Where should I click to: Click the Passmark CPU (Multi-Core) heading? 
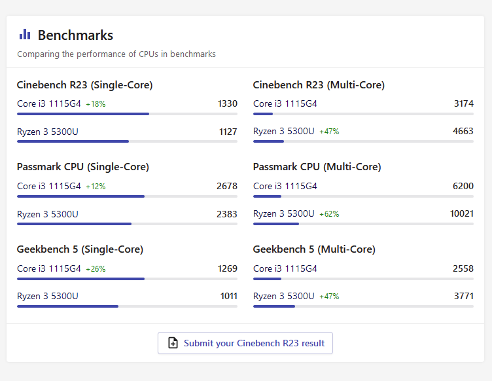tap(317, 167)
